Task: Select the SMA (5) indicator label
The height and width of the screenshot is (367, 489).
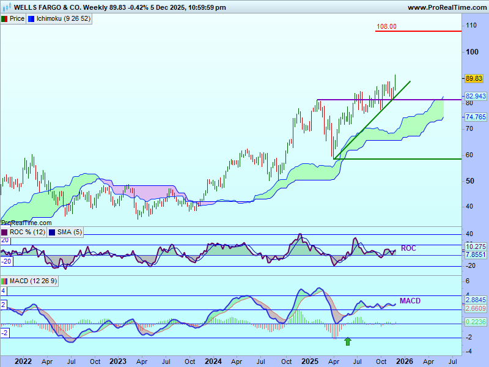Action: (69, 232)
